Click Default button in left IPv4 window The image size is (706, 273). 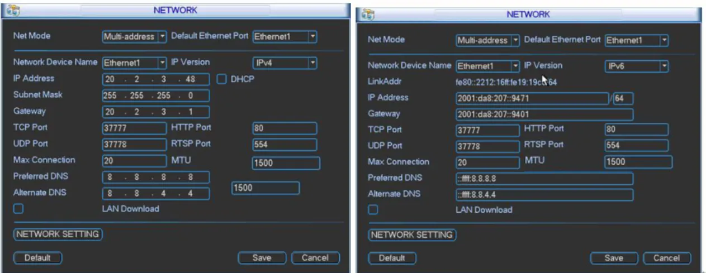(x=38, y=258)
